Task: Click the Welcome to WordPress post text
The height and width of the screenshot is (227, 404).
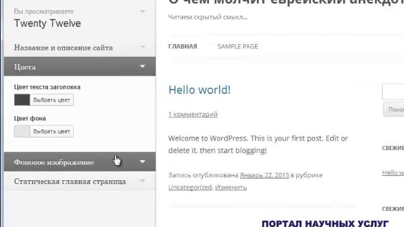Action: click(x=258, y=144)
